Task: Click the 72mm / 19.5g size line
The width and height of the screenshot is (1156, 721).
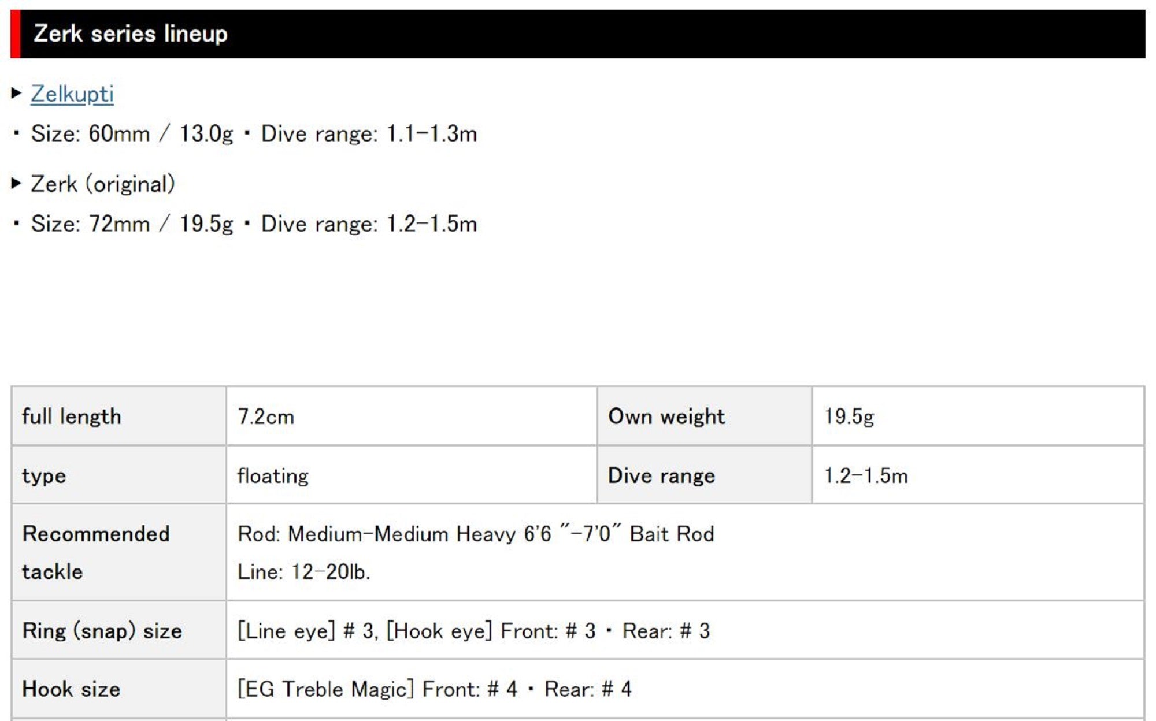Action: pos(254,224)
